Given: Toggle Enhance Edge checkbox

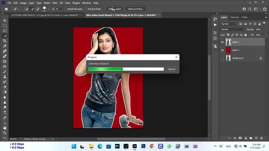Looking at the screenshot, I should [x=86, y=9].
